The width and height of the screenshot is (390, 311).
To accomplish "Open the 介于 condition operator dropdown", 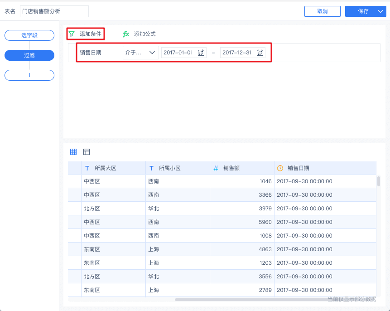I will [x=140, y=53].
